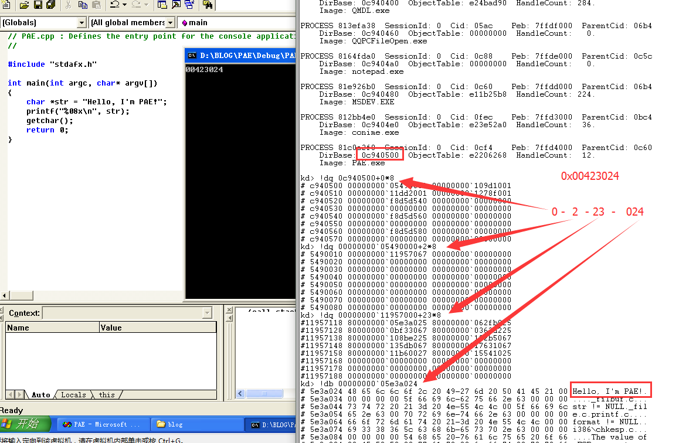Viewport: 679px width, 443px height.
Task: Click the variables tab scroll right arrow
Action: pos(19,394)
